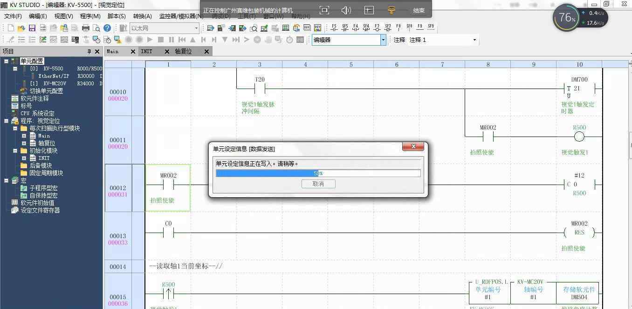Screen dimensions: 632x309
Task: Click the remote control speaker icon
Action: (x=346, y=10)
